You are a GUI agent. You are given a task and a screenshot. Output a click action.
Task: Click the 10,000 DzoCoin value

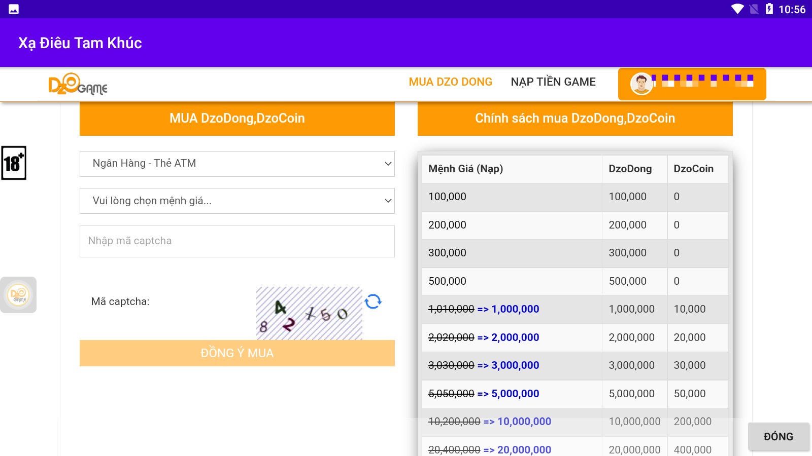click(x=689, y=309)
